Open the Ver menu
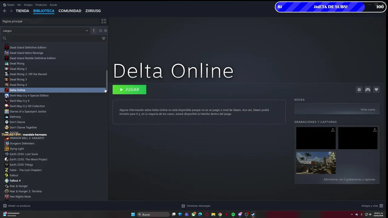Screen dimensions: 388x218 19,5
